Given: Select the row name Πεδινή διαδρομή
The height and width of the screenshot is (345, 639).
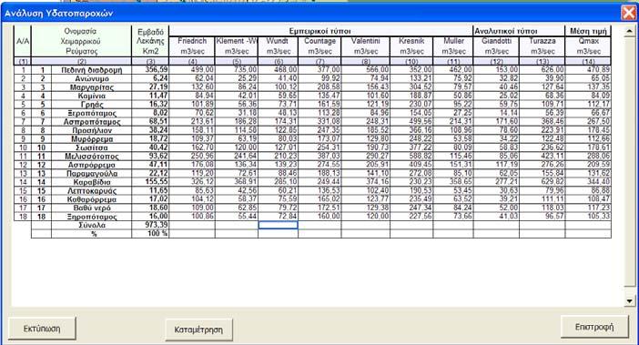Looking at the screenshot, I should tap(92, 70).
